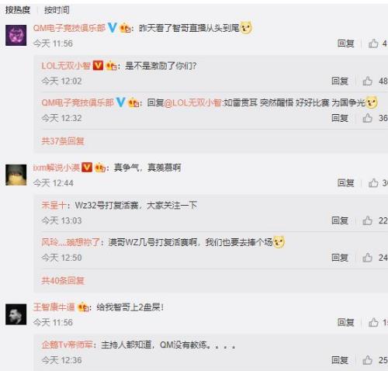The width and height of the screenshot is (388, 371).
Task: Sort comments by 按时间
Action: coord(57,10)
